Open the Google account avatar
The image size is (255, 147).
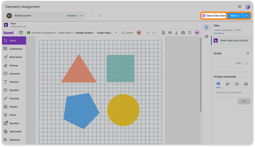point(247,6)
